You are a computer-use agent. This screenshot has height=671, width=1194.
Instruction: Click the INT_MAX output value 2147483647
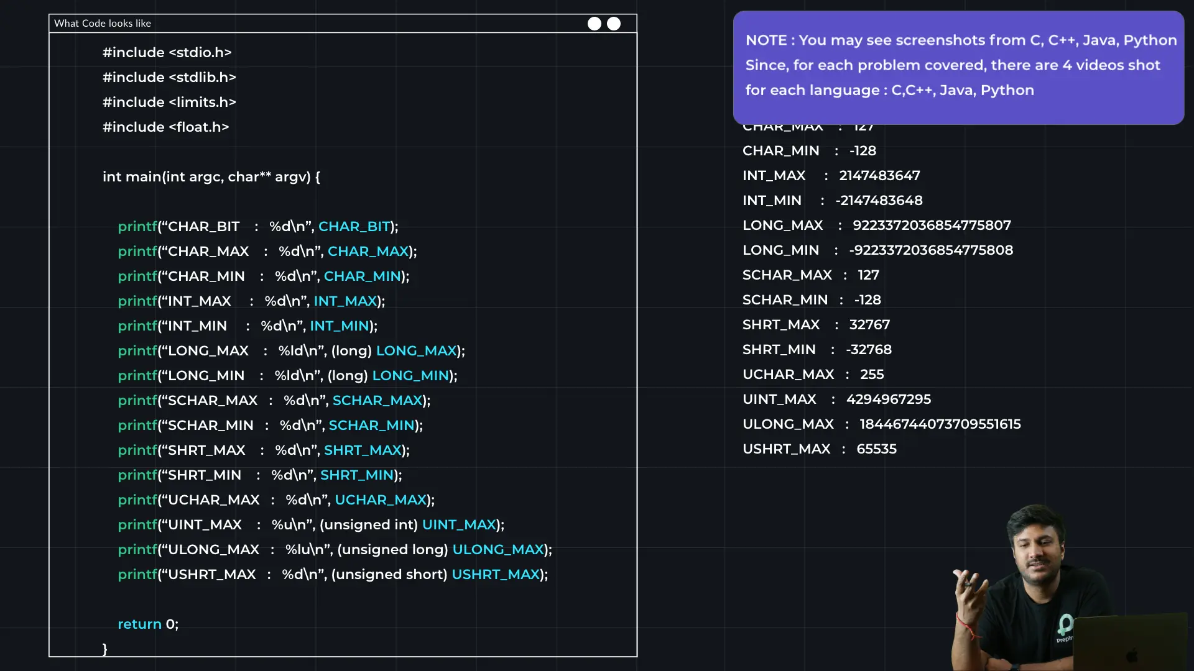pos(879,176)
